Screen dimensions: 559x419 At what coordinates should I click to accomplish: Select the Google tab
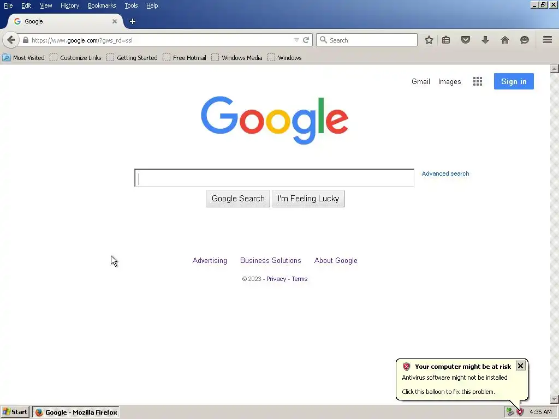pyautogui.click(x=64, y=21)
